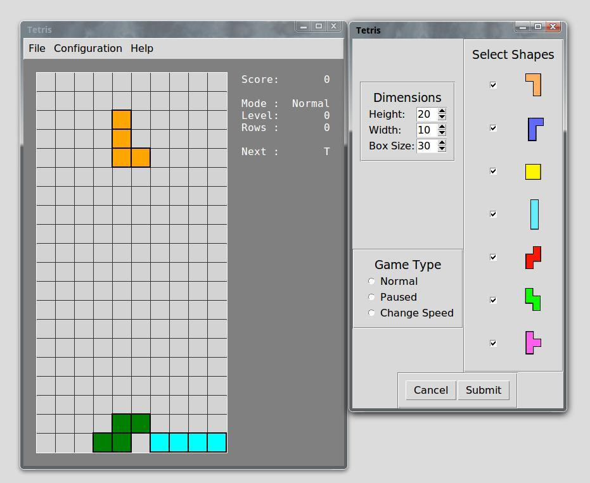This screenshot has width=590, height=483.
Task: Uncheck the blue shape checkbox
Action: pyautogui.click(x=493, y=128)
